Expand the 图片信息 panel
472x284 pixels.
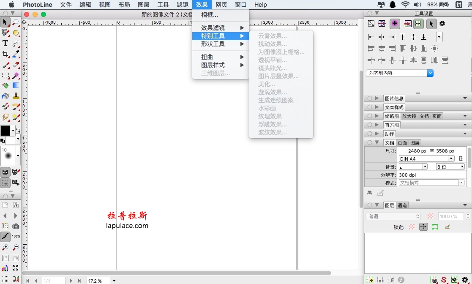(x=377, y=98)
